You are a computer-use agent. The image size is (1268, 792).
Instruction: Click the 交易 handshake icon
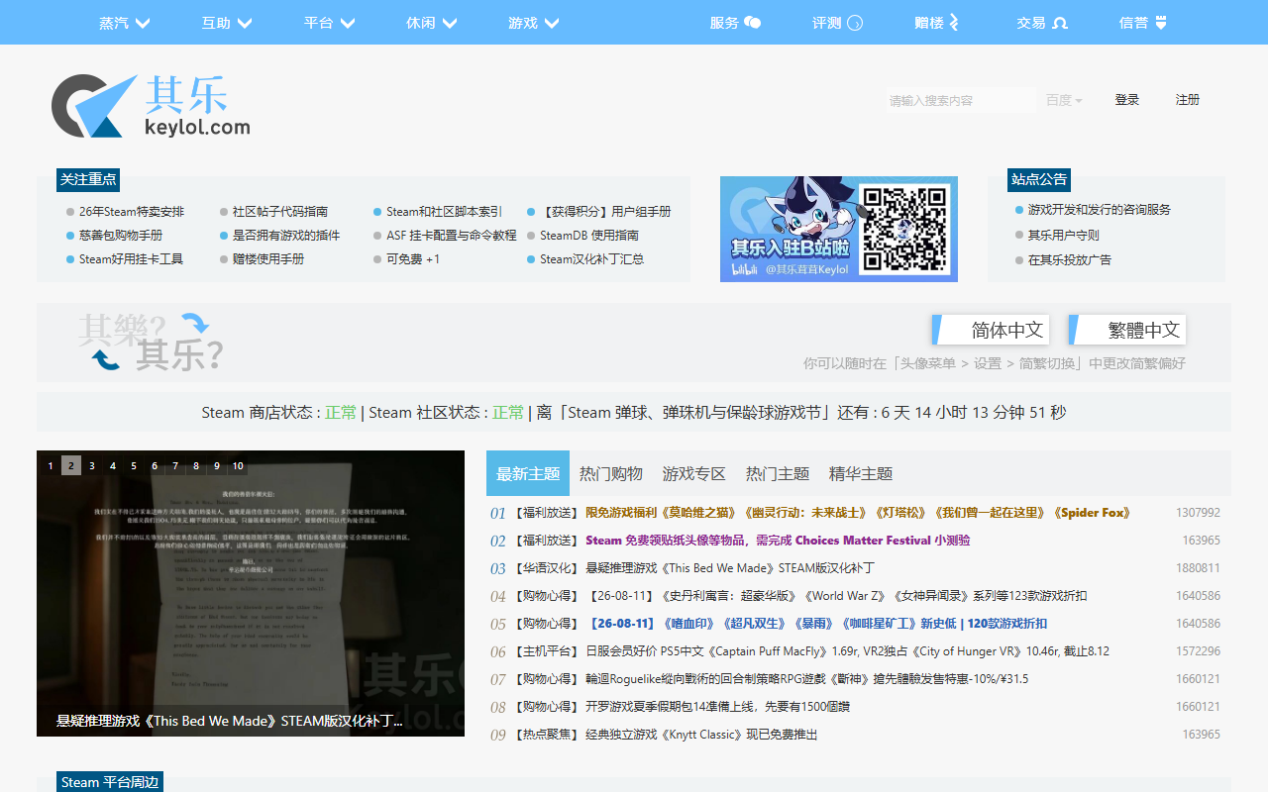[1059, 23]
